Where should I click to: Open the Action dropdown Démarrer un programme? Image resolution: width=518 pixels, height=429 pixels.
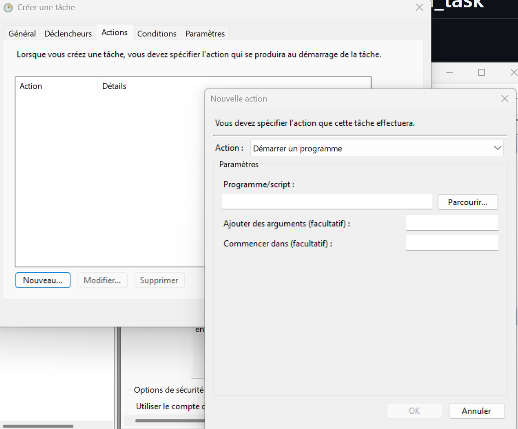click(x=377, y=148)
